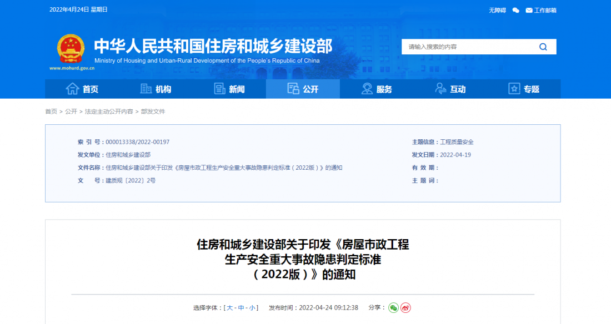Open the 新闻 navigation tab
The width and height of the screenshot is (611, 324).
coord(229,89)
